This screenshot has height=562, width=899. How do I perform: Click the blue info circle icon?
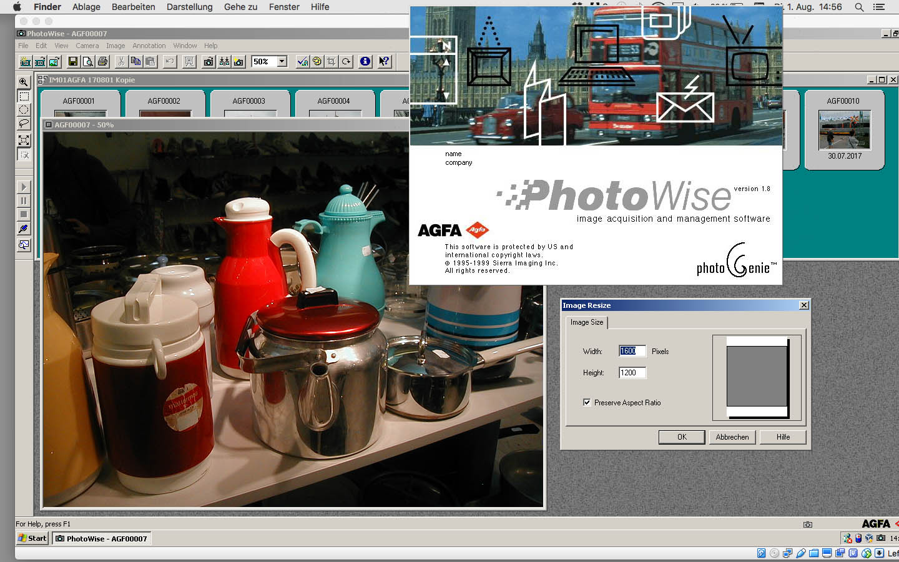tap(365, 61)
